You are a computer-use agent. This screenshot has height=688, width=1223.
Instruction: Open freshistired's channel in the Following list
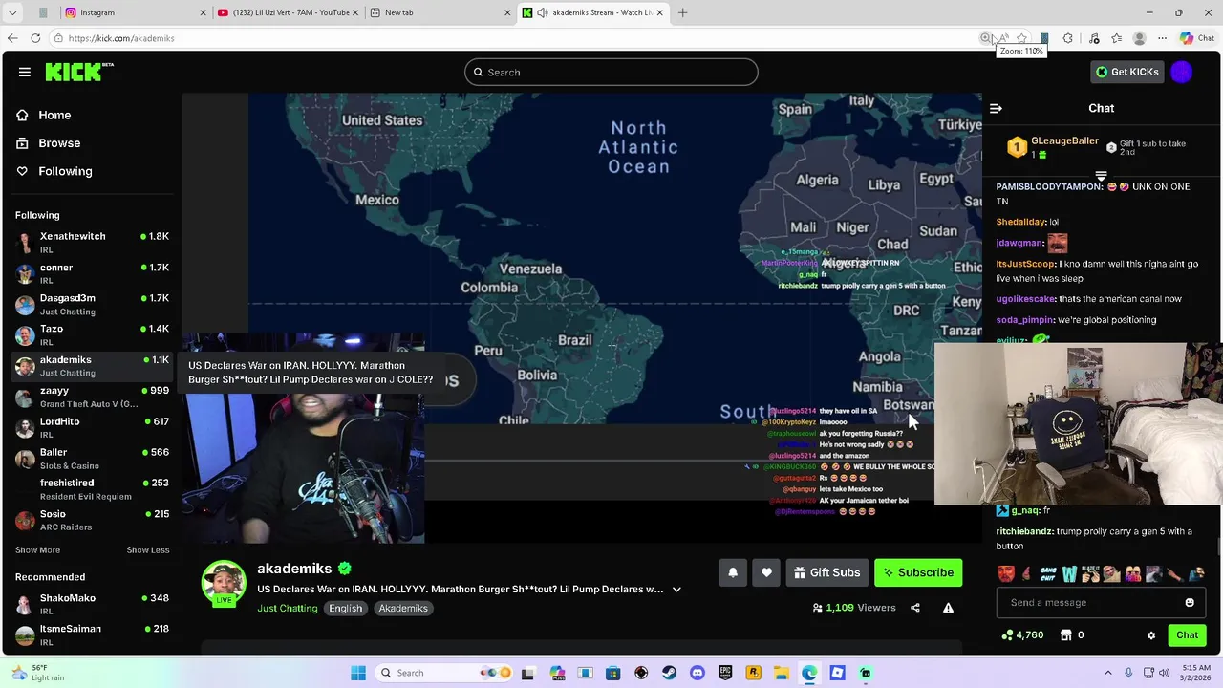pos(92,489)
